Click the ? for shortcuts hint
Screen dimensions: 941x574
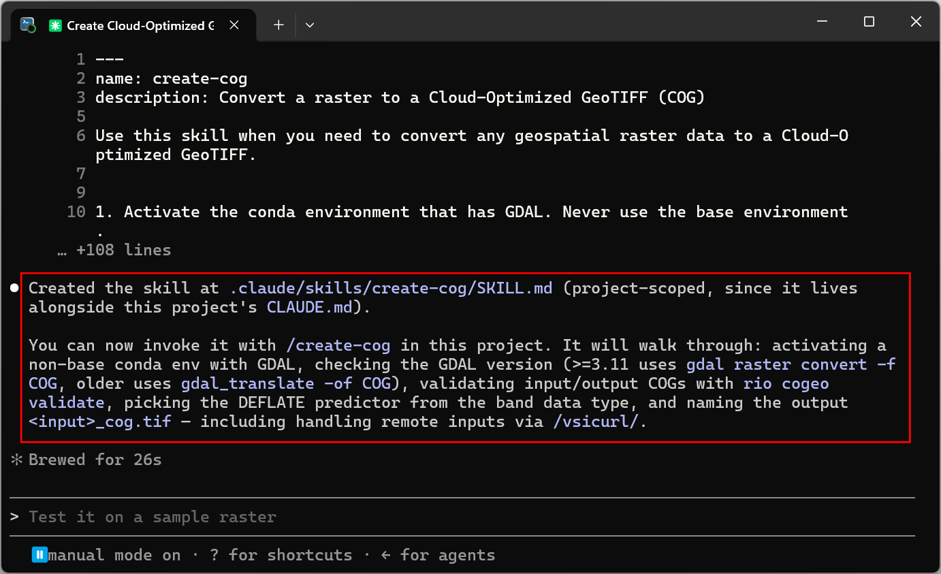281,555
